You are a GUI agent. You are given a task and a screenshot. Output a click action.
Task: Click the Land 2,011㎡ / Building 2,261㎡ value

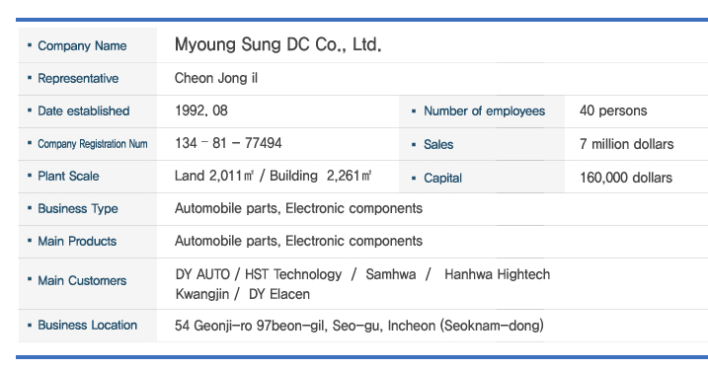[274, 176]
